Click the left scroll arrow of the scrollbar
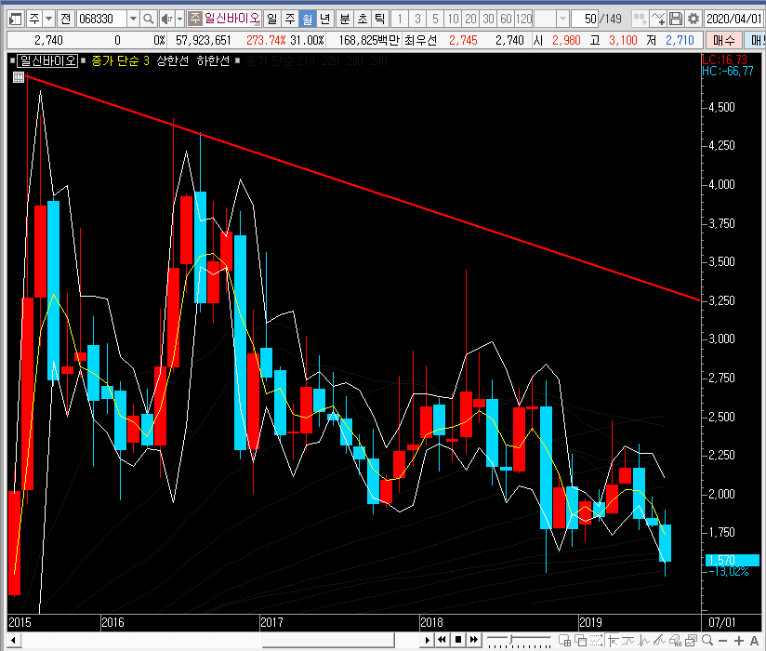766x651 pixels. (13, 640)
